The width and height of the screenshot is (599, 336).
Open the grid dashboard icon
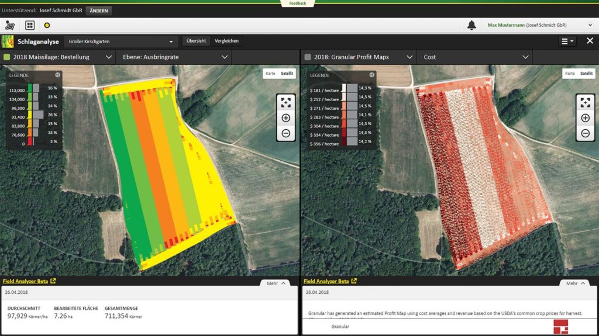(x=30, y=25)
